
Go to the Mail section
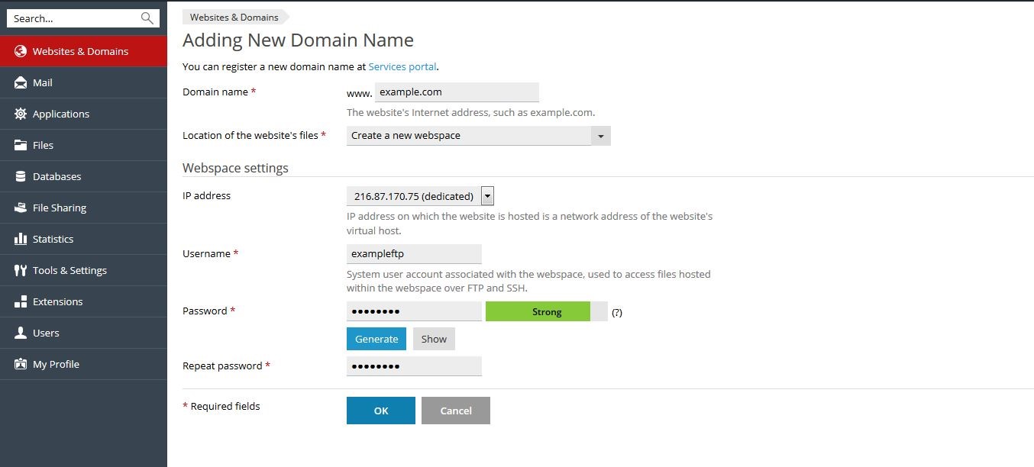click(83, 82)
